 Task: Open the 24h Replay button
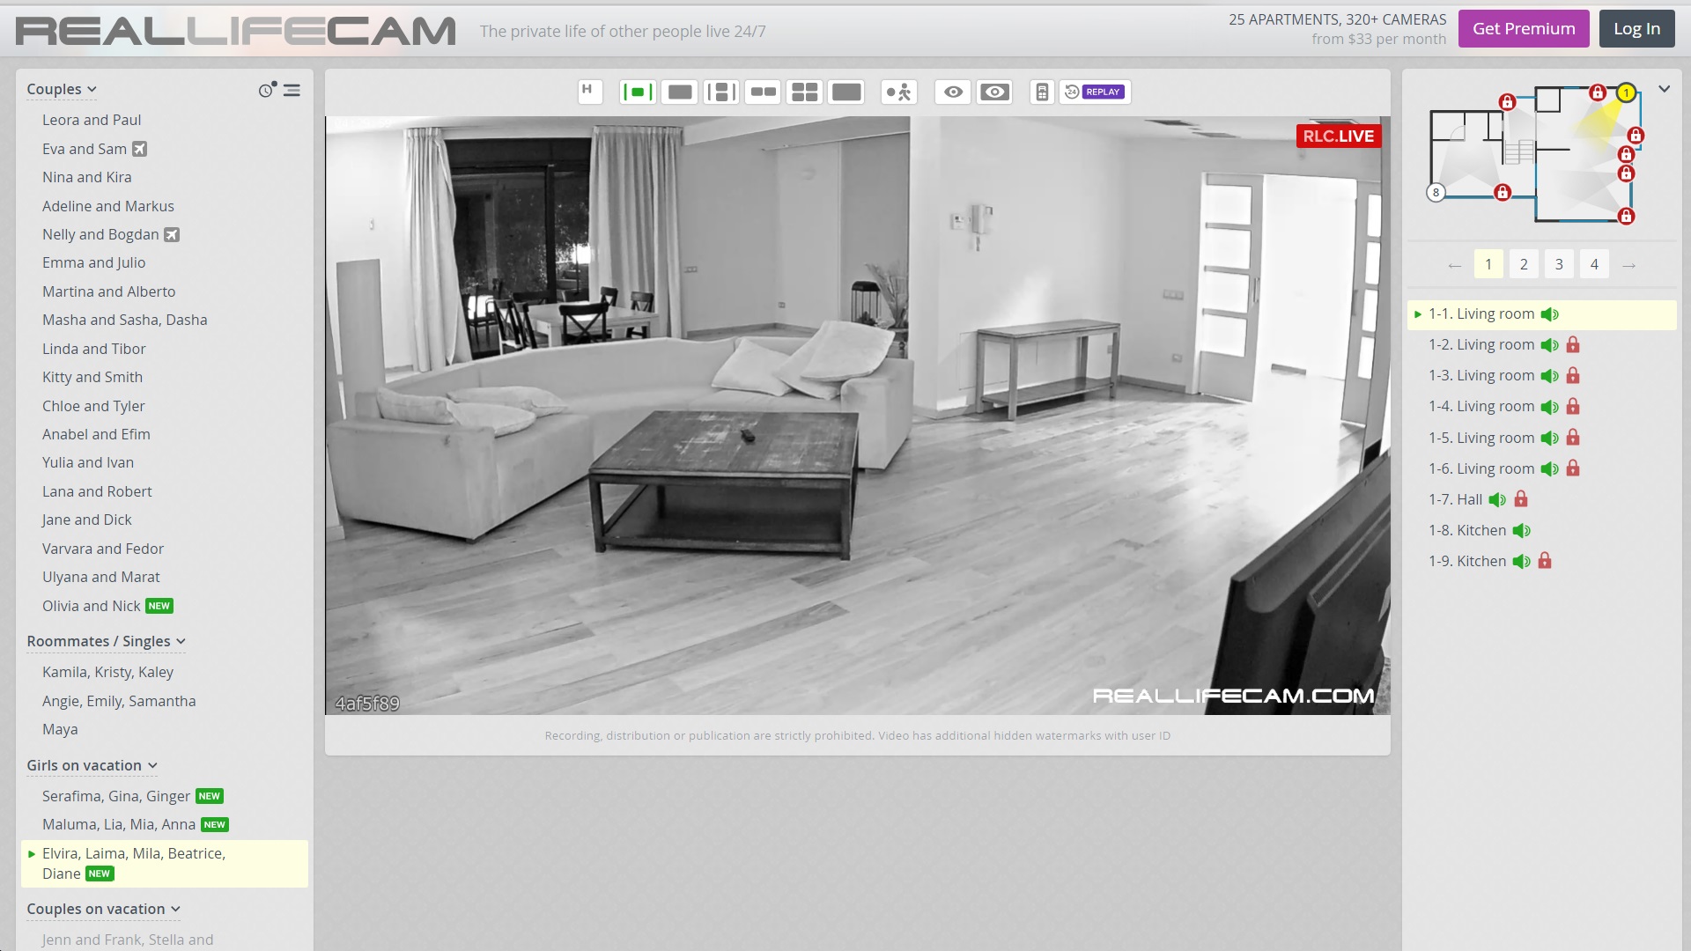[1095, 92]
